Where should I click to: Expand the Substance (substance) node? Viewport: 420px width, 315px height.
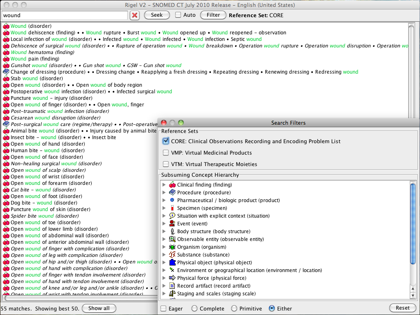[164, 254]
